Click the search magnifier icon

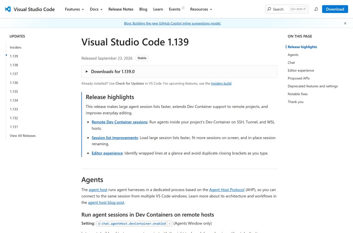pyautogui.click(x=269, y=9)
